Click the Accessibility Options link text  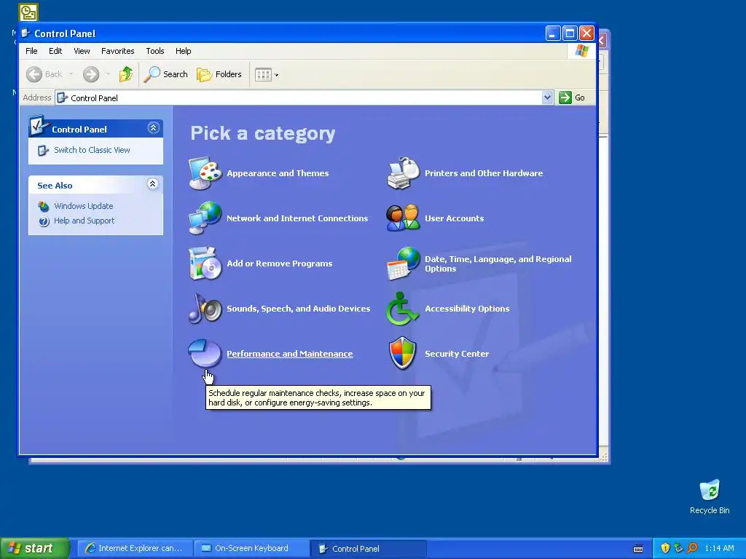[x=467, y=309]
